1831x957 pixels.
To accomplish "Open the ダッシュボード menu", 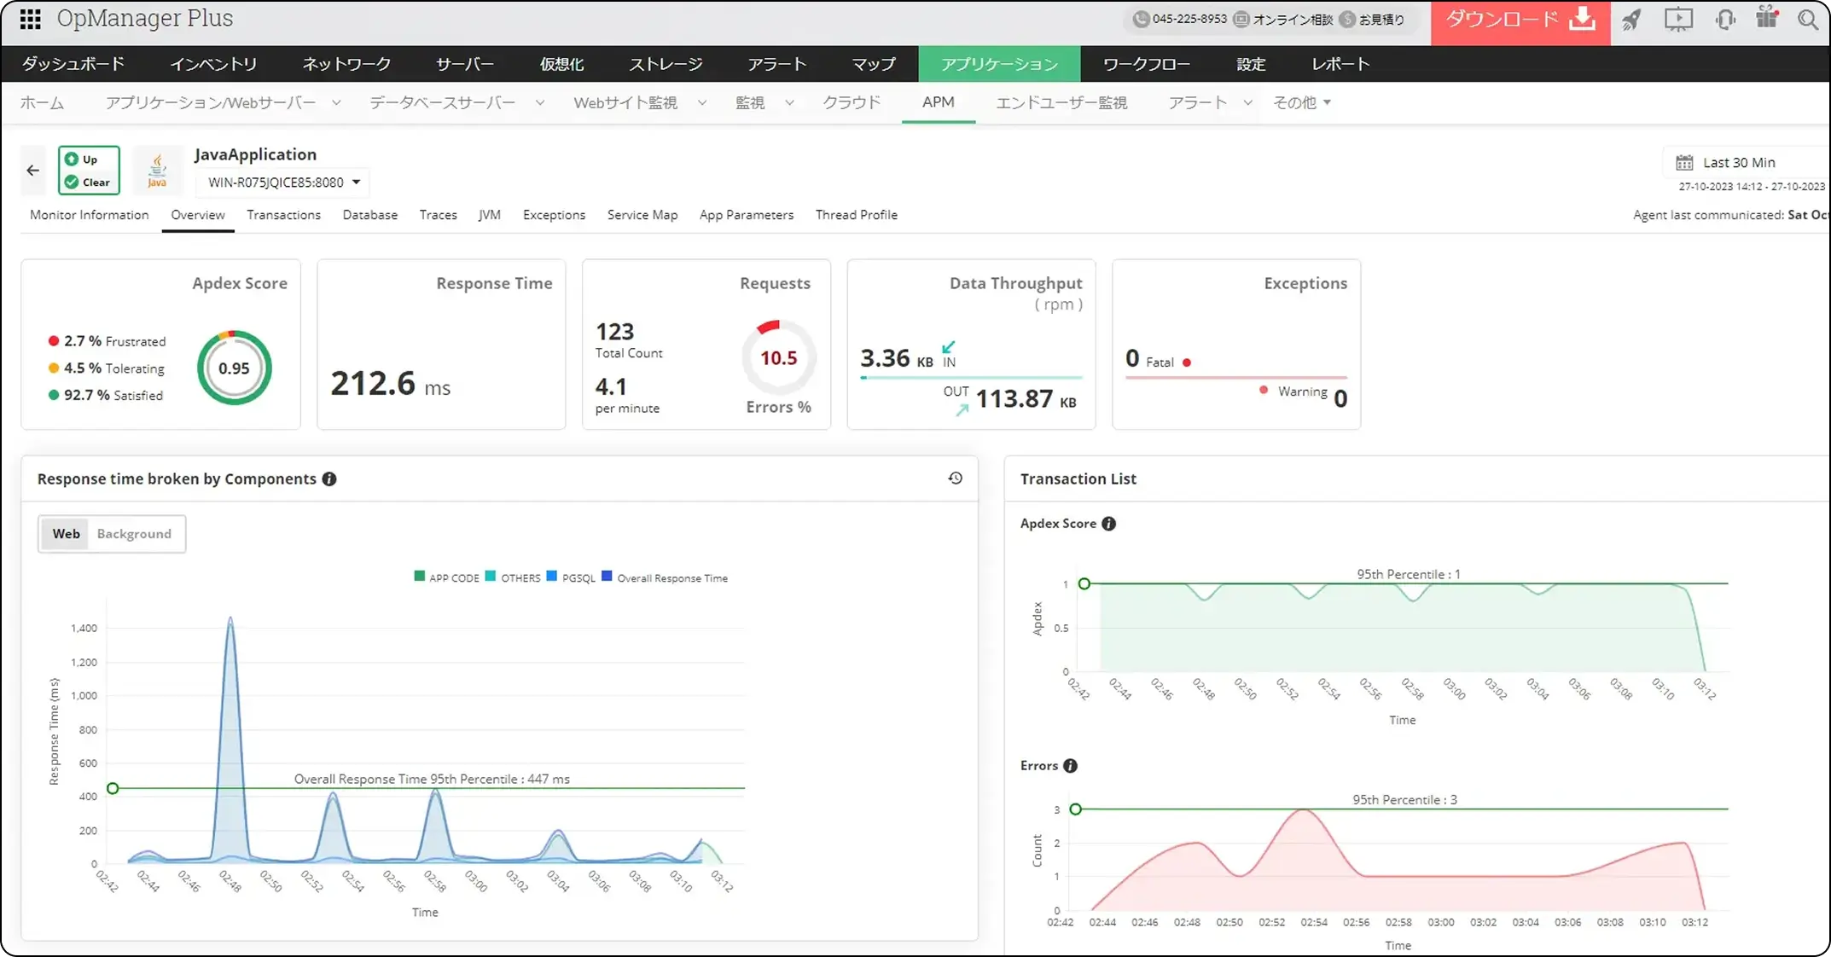I will click(x=73, y=64).
